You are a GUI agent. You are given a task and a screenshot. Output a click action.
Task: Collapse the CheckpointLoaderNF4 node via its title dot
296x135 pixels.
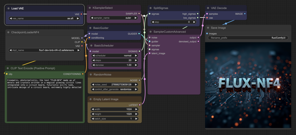click(8, 32)
